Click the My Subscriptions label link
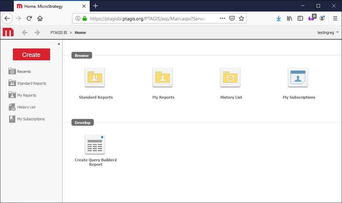Image resolution: width=342 pixels, height=203 pixels. pyautogui.click(x=299, y=97)
